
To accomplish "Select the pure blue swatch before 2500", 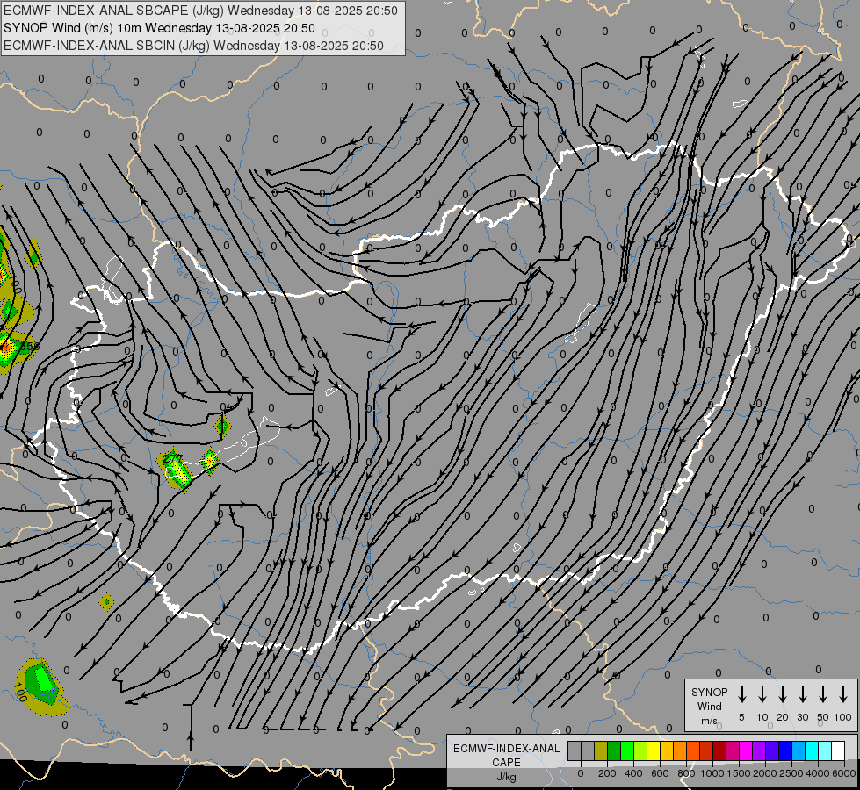I will [786, 750].
